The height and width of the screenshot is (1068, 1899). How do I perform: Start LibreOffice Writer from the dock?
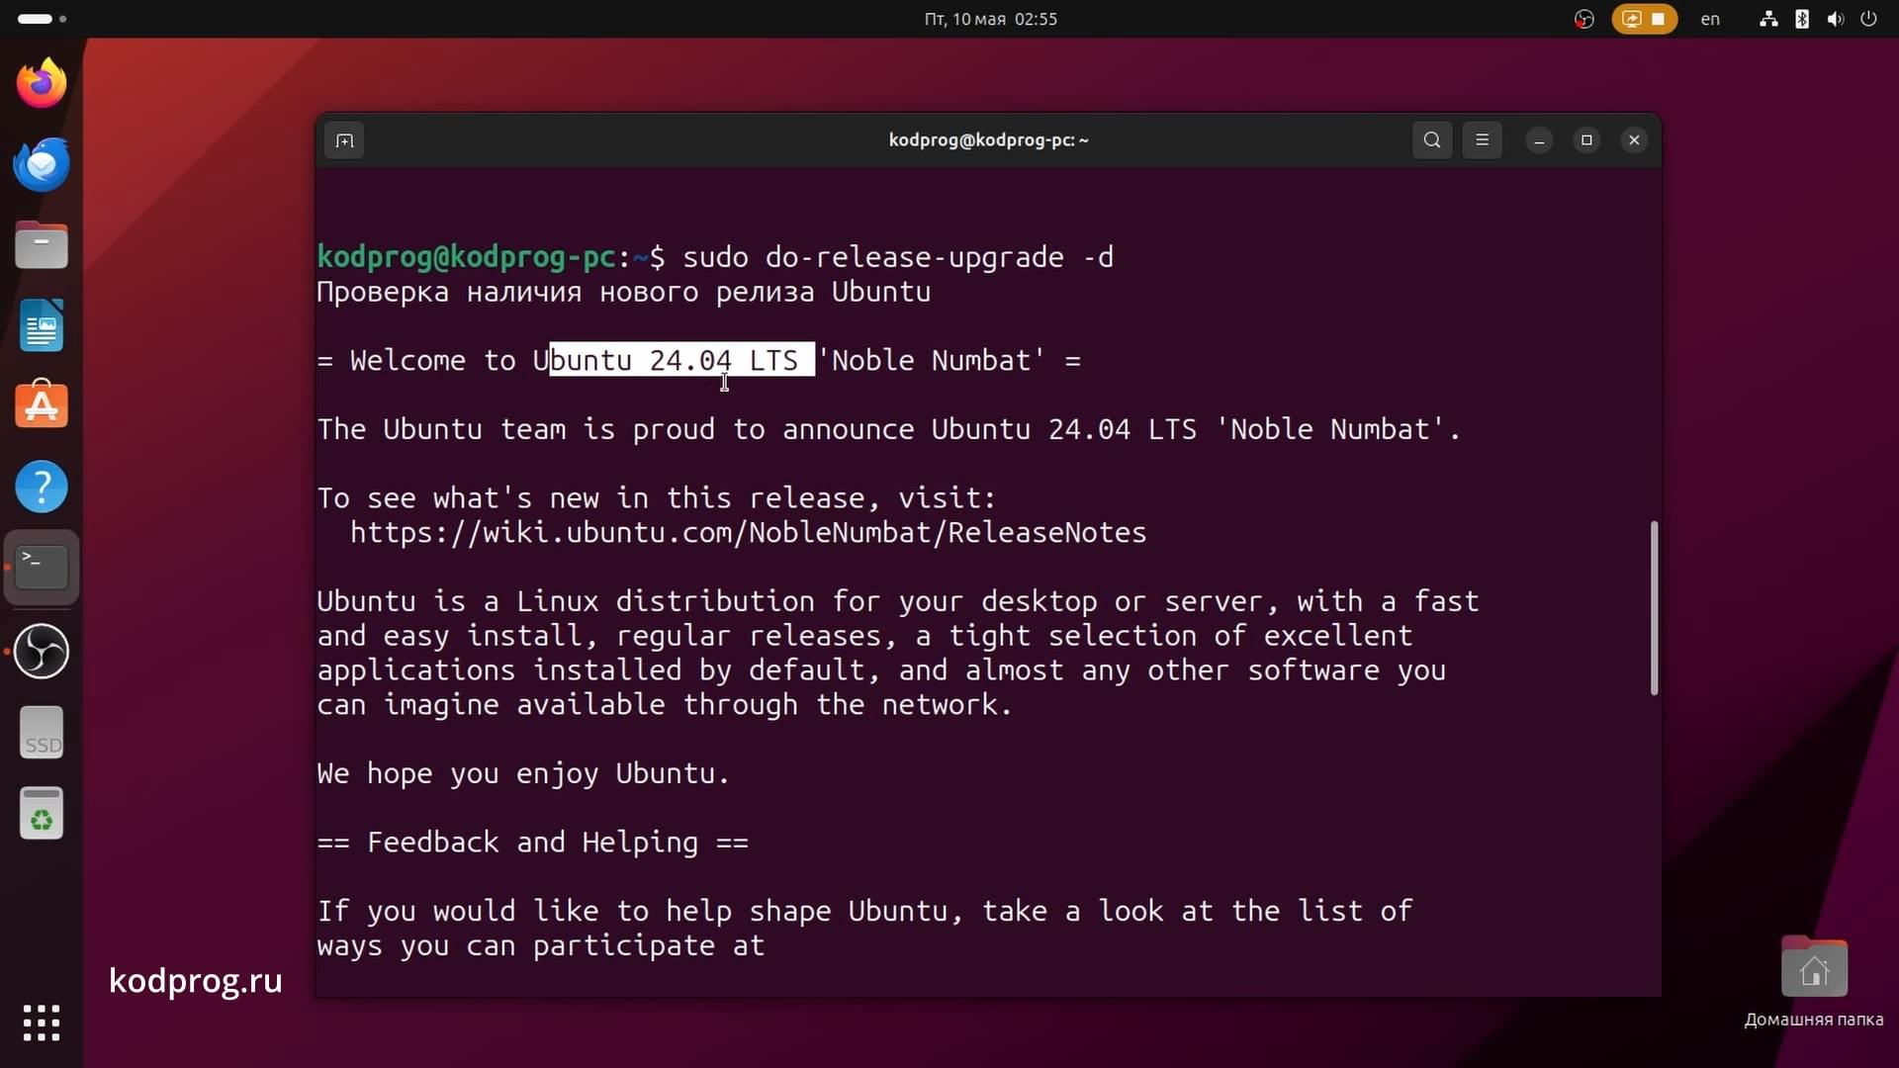(42, 325)
